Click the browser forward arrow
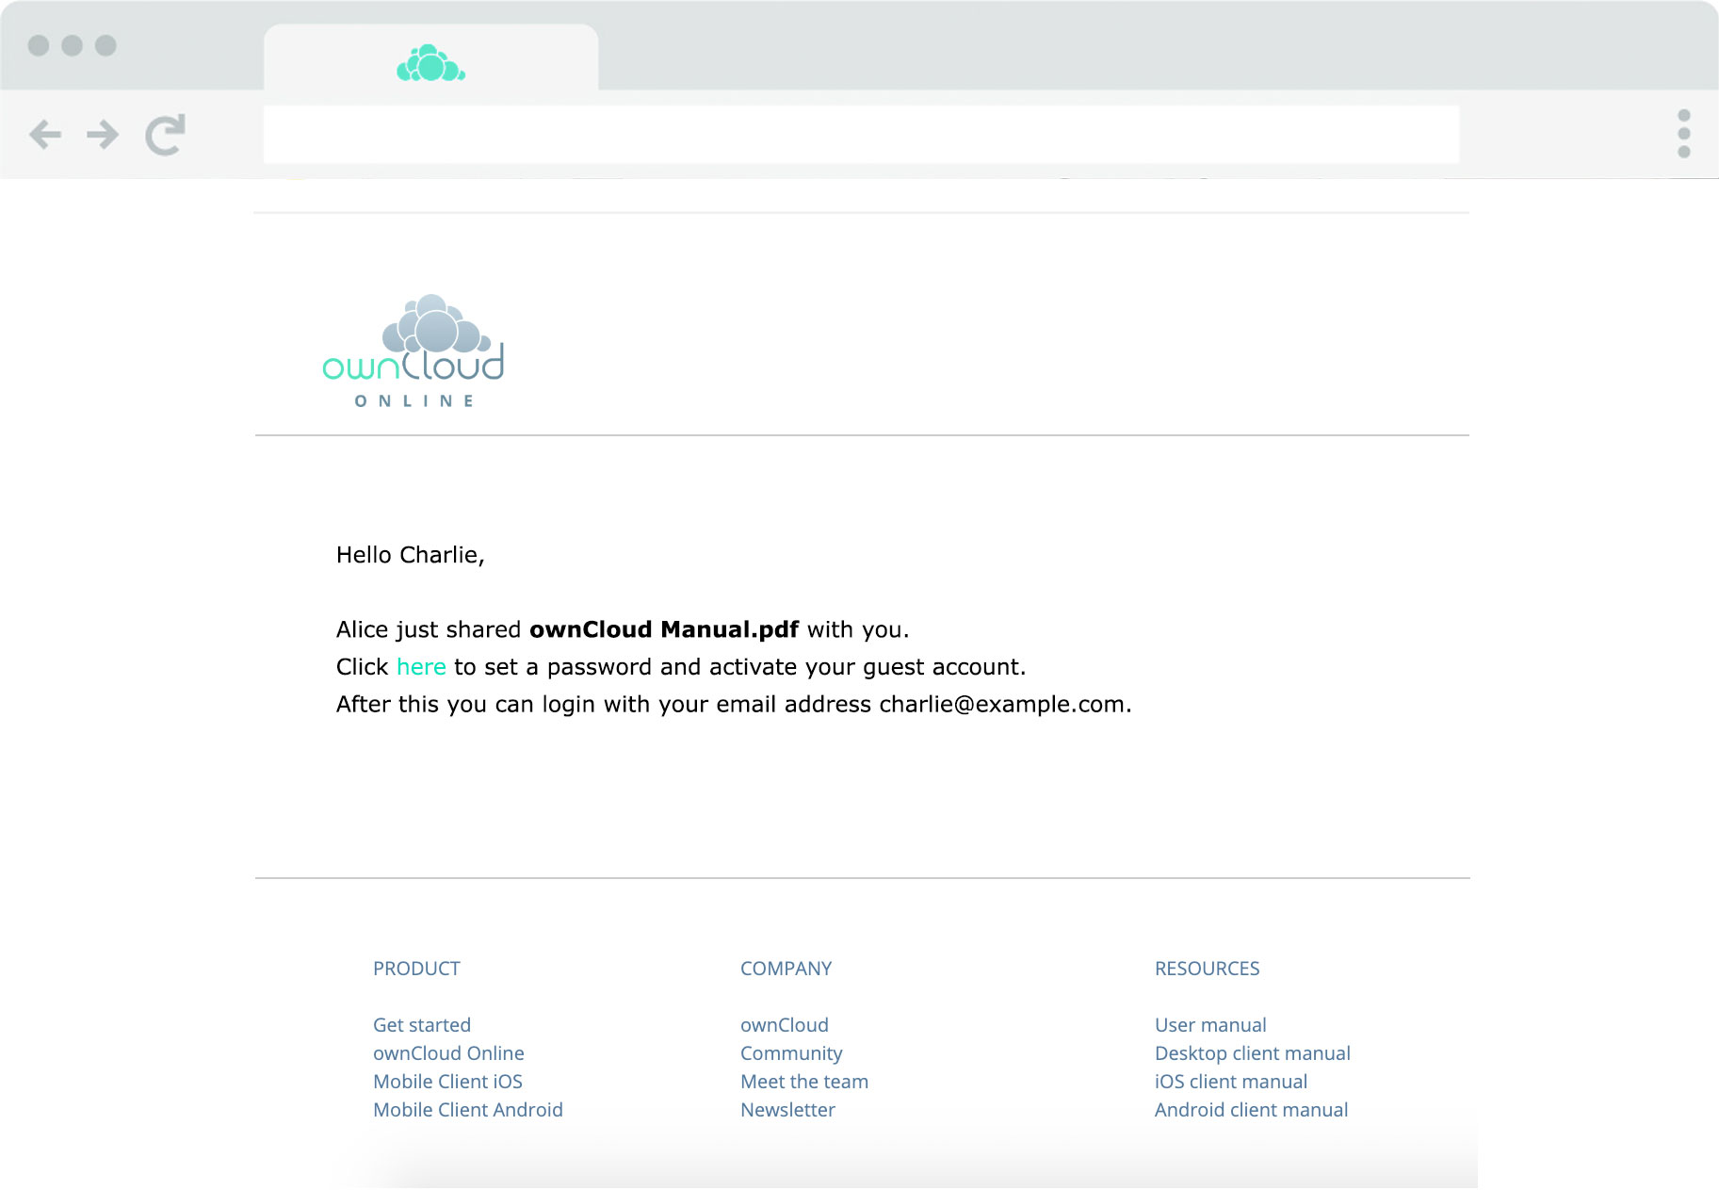1719x1190 pixels. point(103,135)
